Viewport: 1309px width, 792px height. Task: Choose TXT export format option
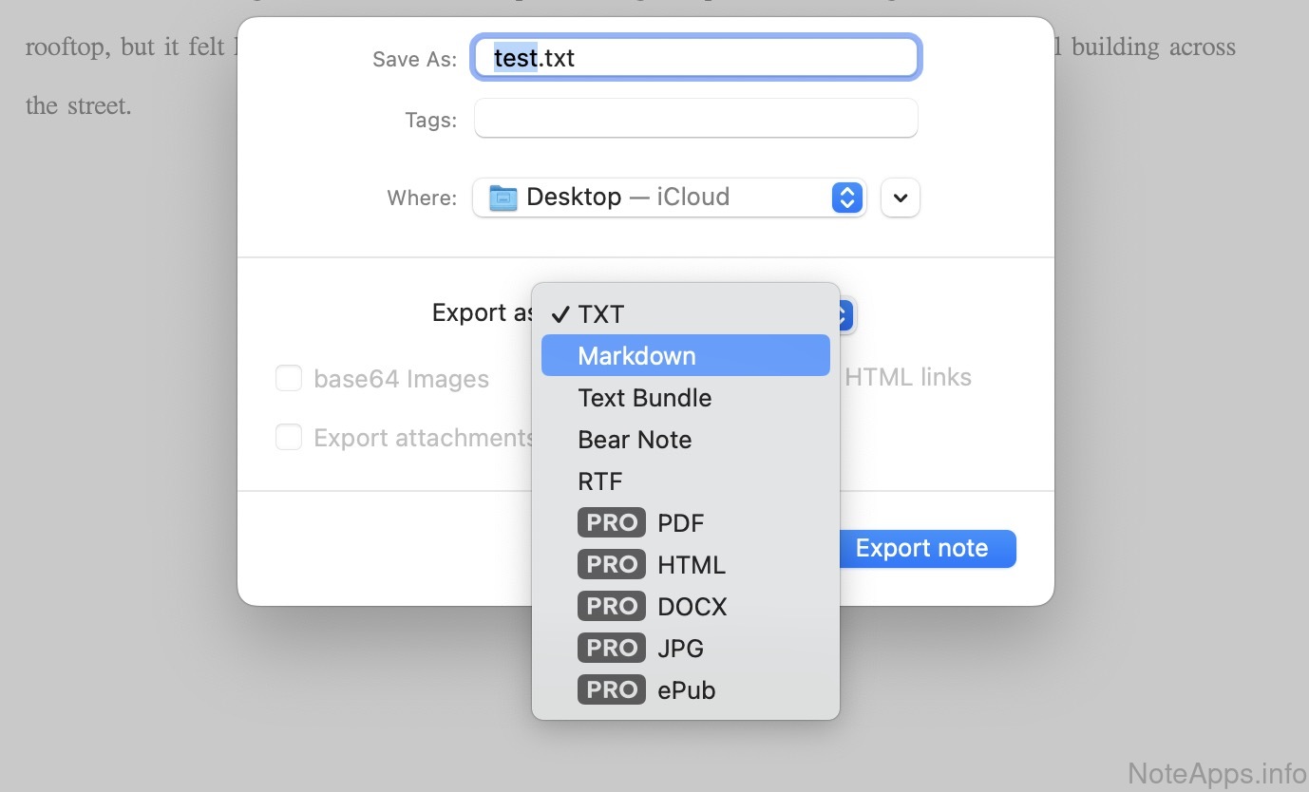coord(600,314)
